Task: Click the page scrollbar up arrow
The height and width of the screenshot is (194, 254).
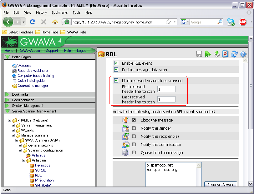Action: click(x=251, y=39)
